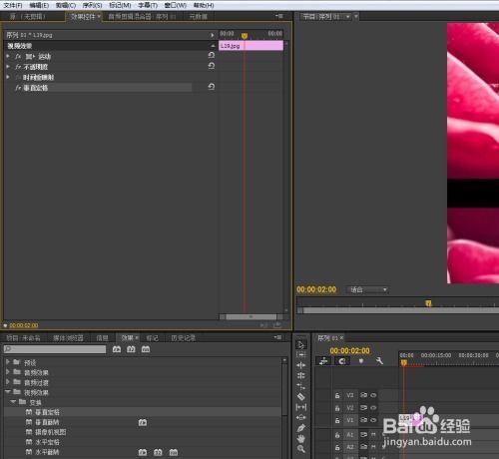Toggle snap in the timeline header

pos(342,361)
